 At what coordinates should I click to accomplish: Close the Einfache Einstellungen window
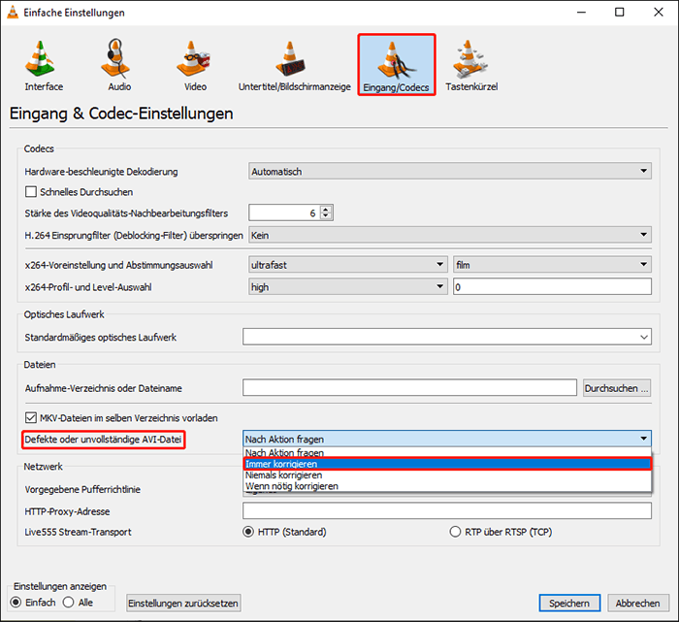point(659,12)
